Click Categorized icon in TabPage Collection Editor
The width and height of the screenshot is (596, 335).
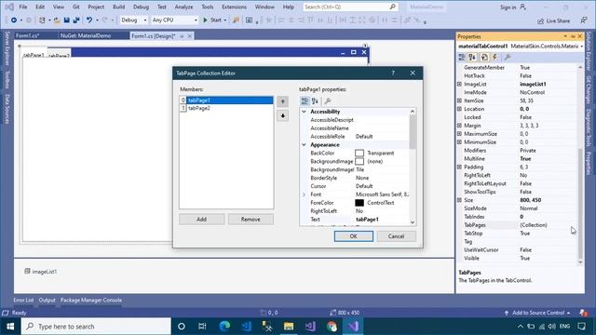(x=305, y=101)
